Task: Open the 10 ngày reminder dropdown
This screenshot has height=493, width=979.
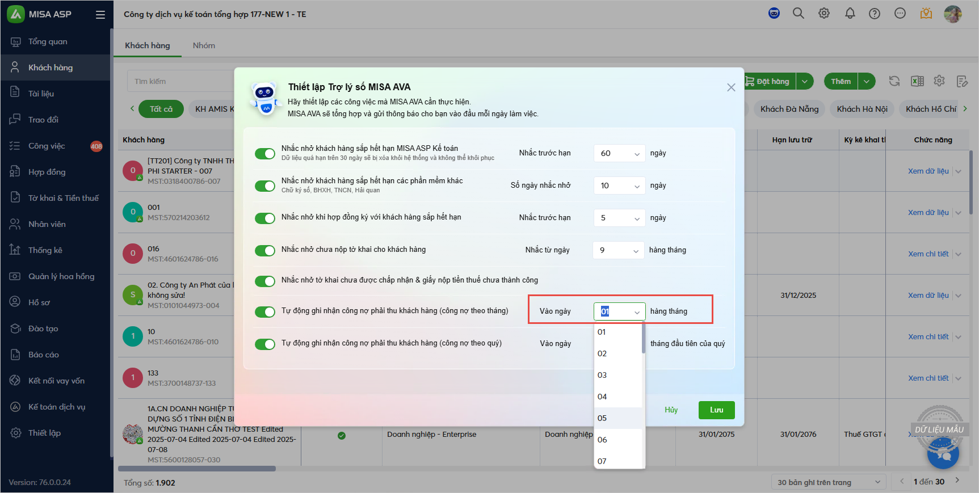Action: click(619, 186)
